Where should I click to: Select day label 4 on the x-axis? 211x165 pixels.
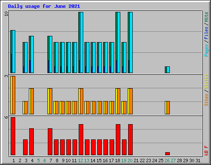[32, 160]
